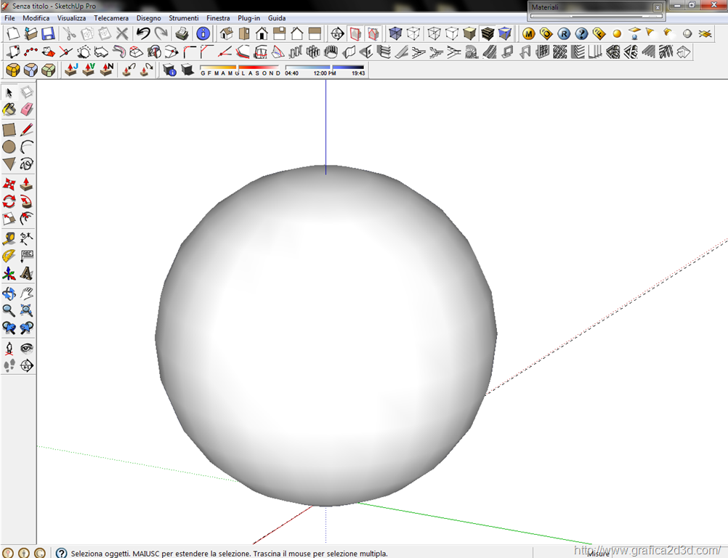Click the Pan hand tool

27,294
